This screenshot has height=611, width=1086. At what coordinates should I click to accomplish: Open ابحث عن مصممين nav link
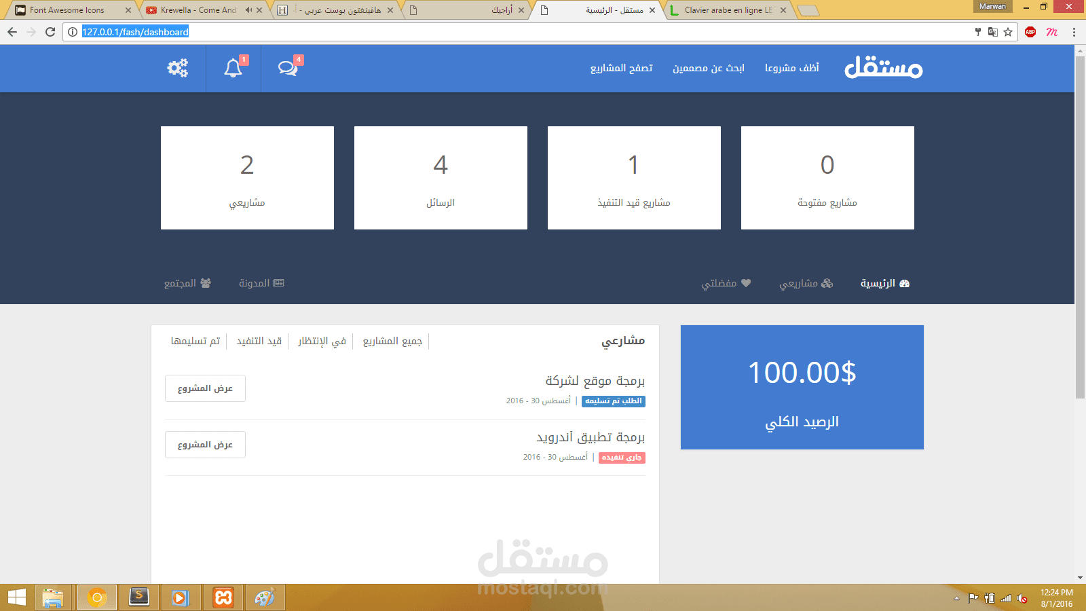[x=709, y=68]
